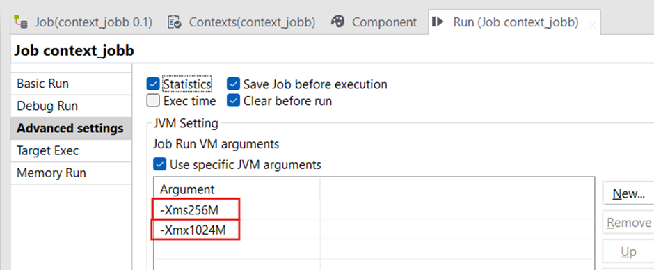This screenshot has width=654, height=270.
Task: Toggle Save Job before execution
Action: coord(234,84)
